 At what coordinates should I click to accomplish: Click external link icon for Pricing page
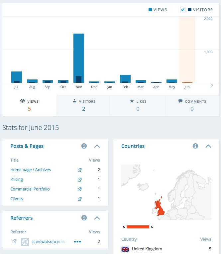tap(79, 180)
